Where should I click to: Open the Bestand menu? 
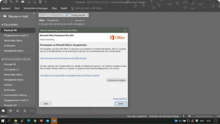coord(6,8)
